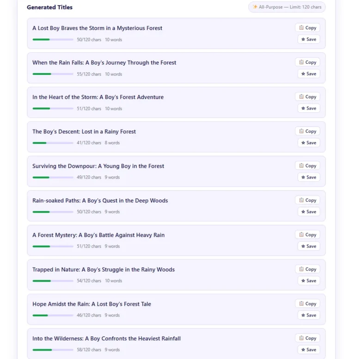Click the All-Purpose limit 120 chars badge

(x=287, y=7)
